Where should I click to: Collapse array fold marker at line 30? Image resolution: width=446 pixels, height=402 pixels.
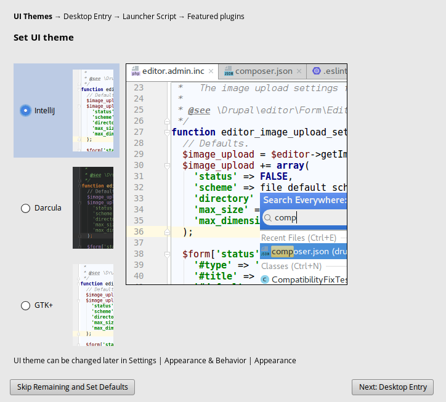pos(168,166)
